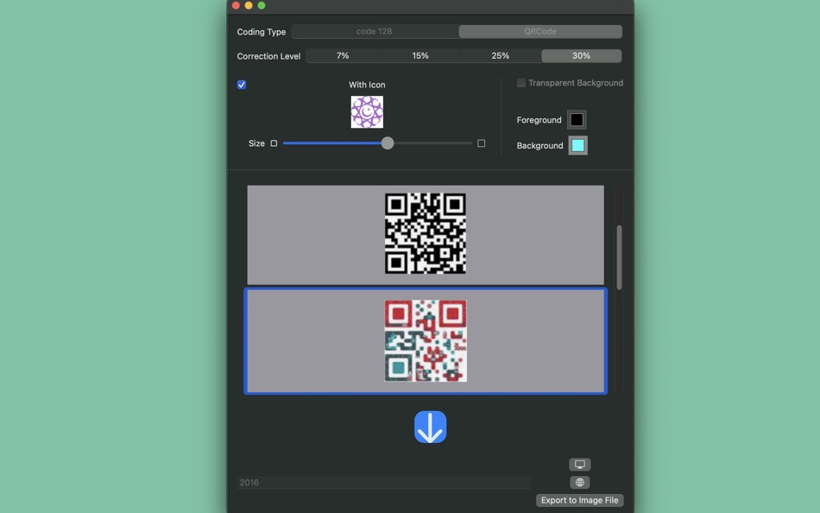Open the Background cyan color swatch

(577, 146)
